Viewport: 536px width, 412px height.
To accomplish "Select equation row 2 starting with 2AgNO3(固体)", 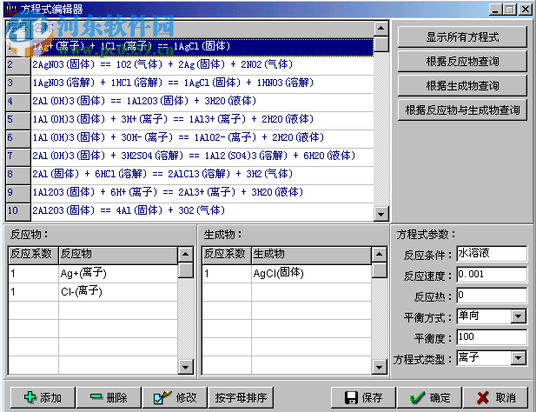I will point(202,64).
